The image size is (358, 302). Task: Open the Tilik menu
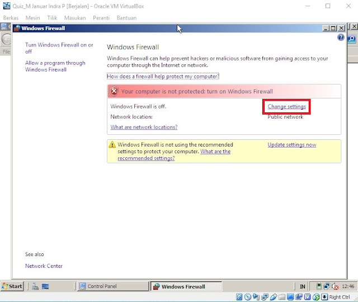52,18
